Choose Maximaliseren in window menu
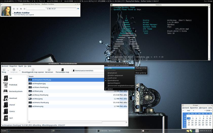This screenshot has width=213, height=133. click(x=119, y=81)
